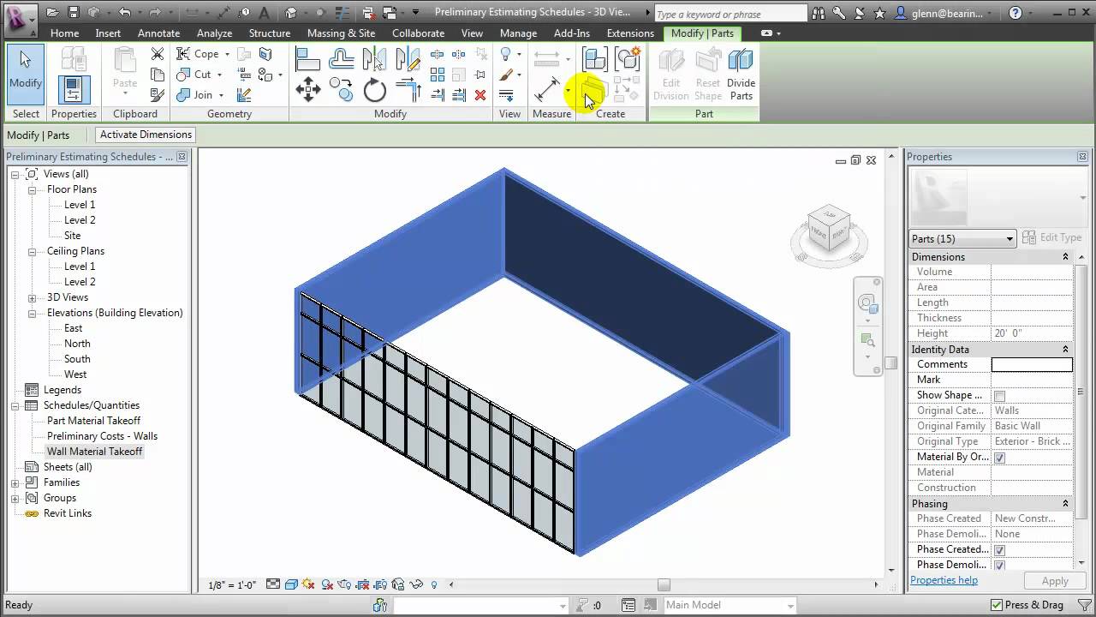Viewport: 1096px width, 617px height.
Task: Expand the Families tree node
Action: point(15,482)
